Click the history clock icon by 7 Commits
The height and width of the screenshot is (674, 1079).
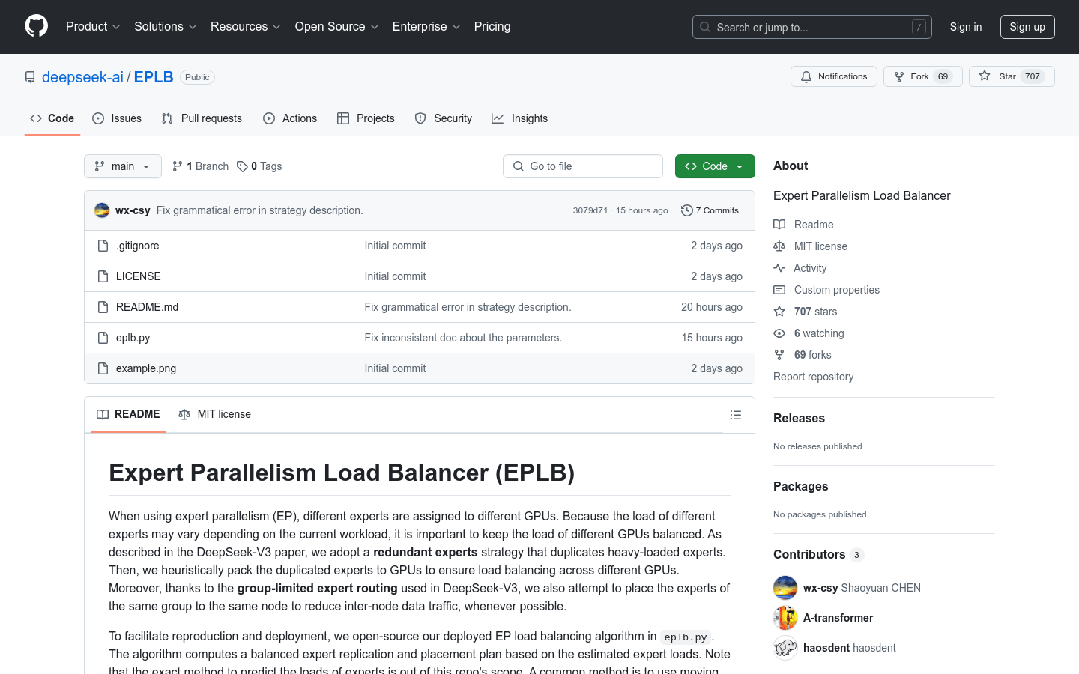tap(686, 210)
